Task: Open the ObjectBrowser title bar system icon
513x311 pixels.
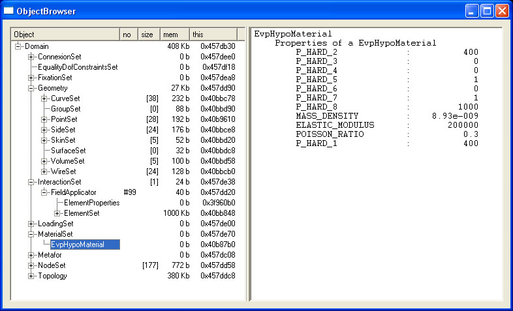Action: (8, 11)
